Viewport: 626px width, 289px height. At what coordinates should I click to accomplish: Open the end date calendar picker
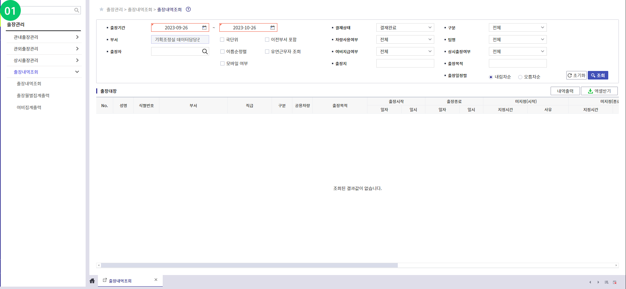(273, 28)
